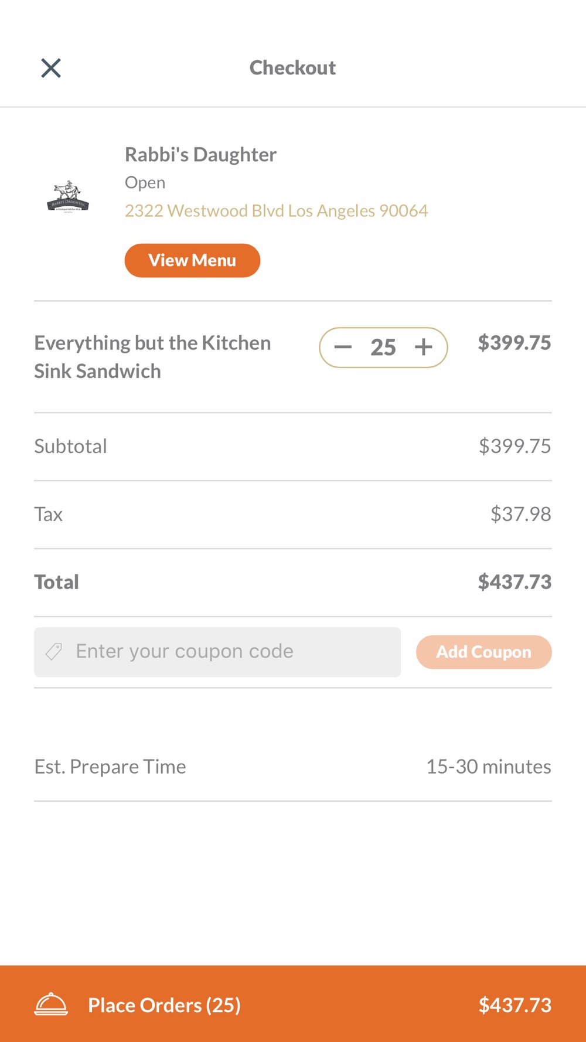
Task: Decrease sandwich quantity with the minus icon
Action: click(x=343, y=348)
